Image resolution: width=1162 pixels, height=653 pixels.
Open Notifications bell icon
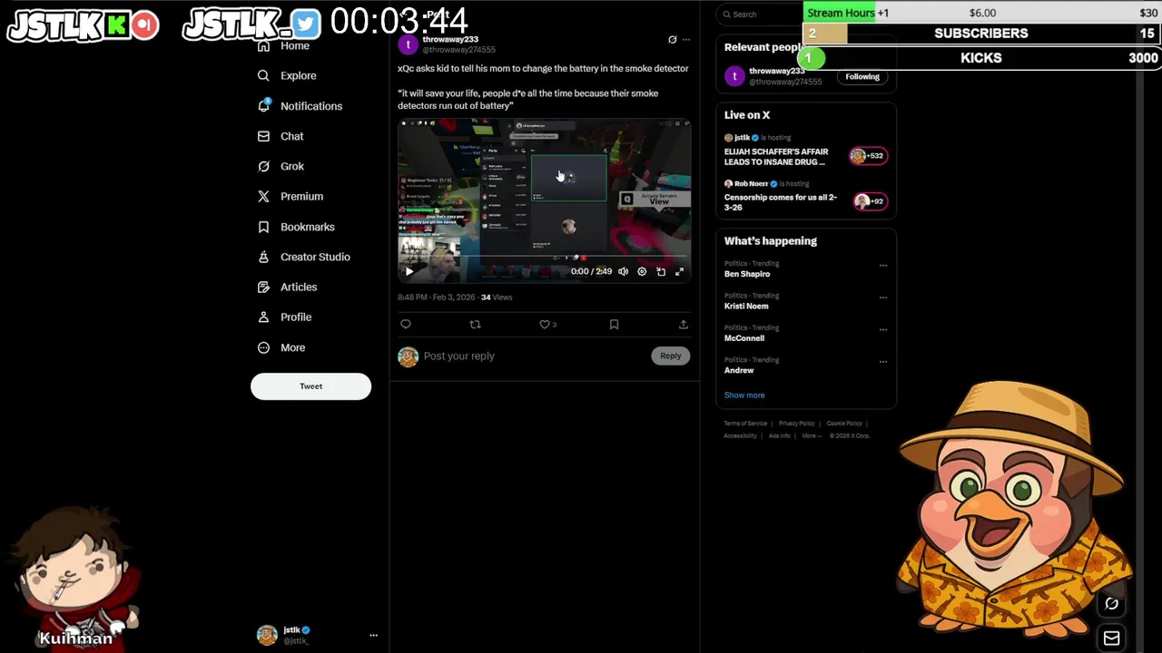click(263, 106)
